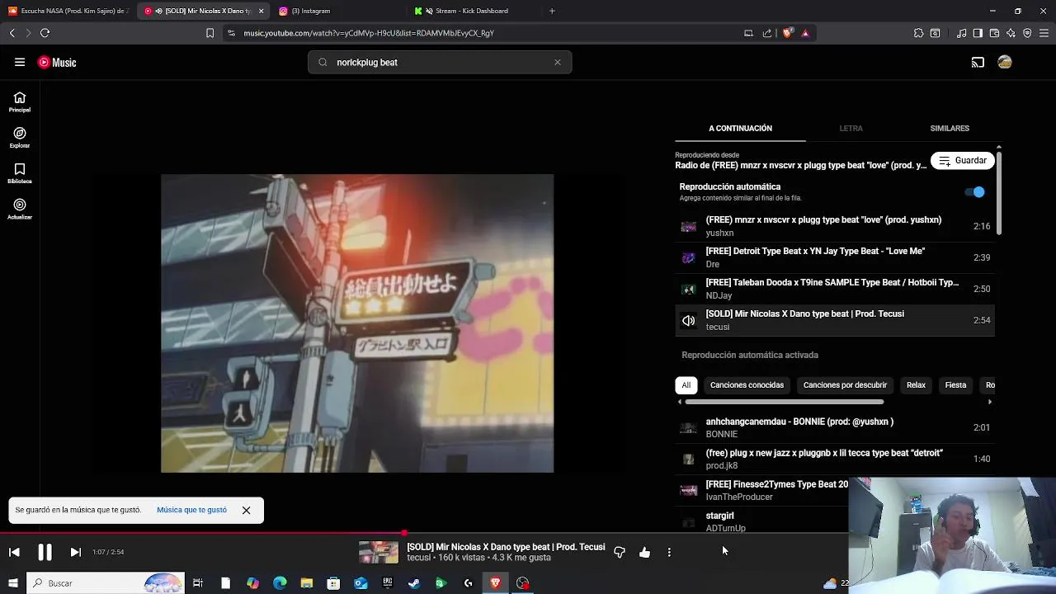Reload the page
The image size is (1056, 594).
coord(45,33)
